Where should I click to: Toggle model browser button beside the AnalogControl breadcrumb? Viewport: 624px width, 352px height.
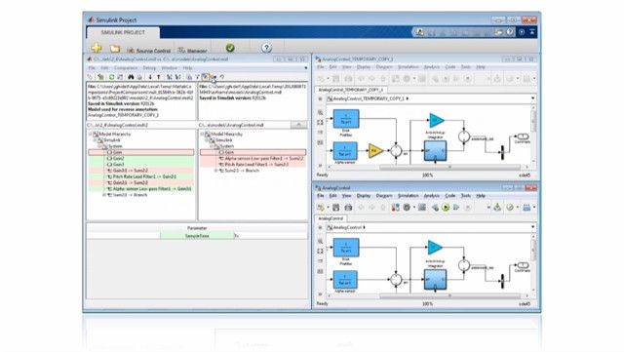(x=321, y=227)
